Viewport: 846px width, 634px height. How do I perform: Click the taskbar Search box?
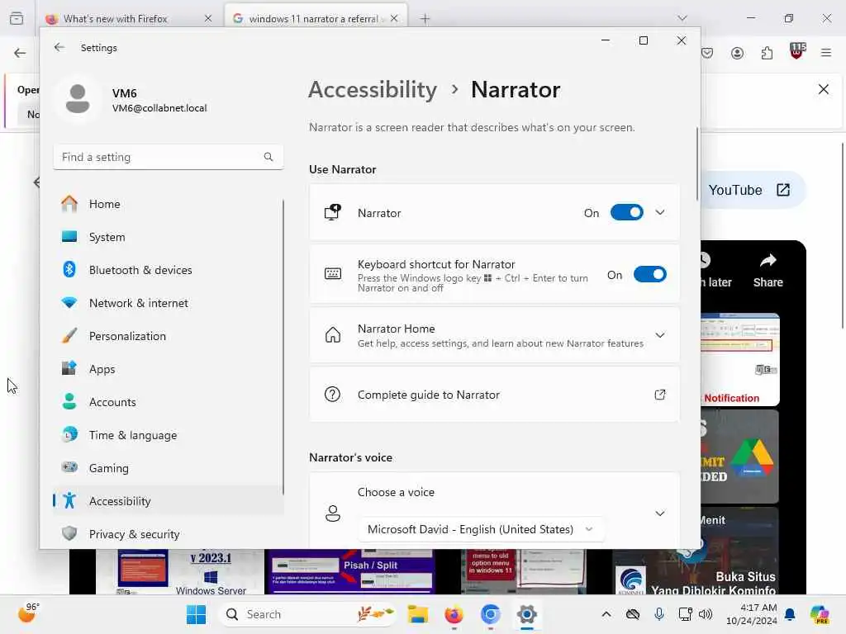point(307,614)
